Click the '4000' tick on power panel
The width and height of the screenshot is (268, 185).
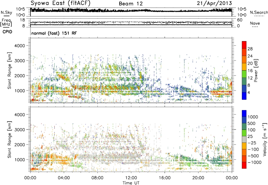click(x=19, y=46)
